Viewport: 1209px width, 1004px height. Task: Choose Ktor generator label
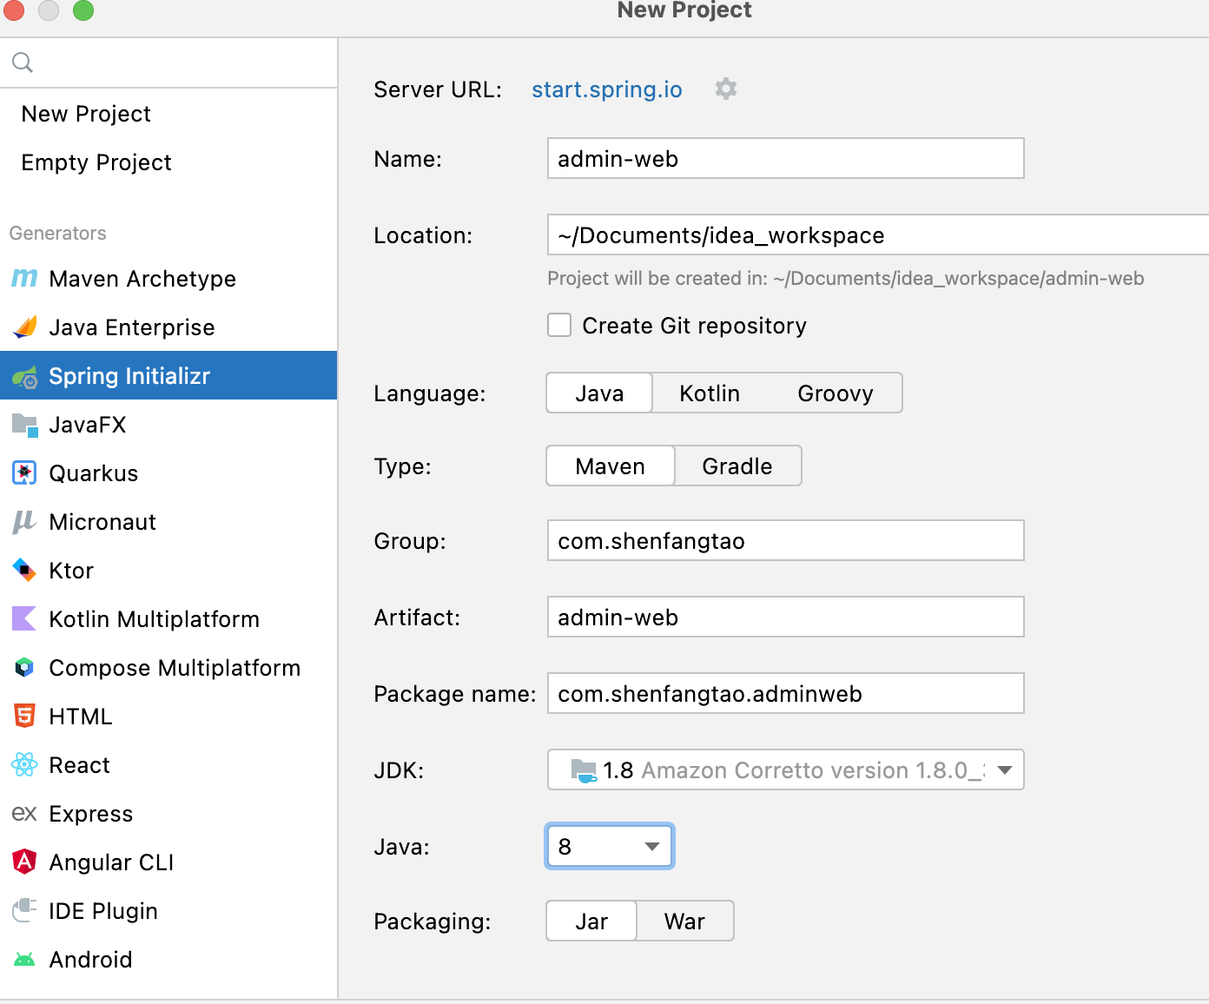[x=71, y=571]
